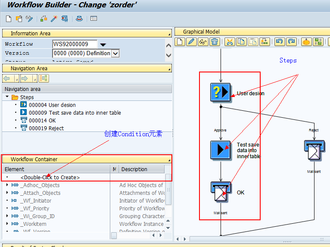The width and height of the screenshot is (330, 247).
Task: Click the pencil change icon in Graphical Model
Action: [x=191, y=42]
